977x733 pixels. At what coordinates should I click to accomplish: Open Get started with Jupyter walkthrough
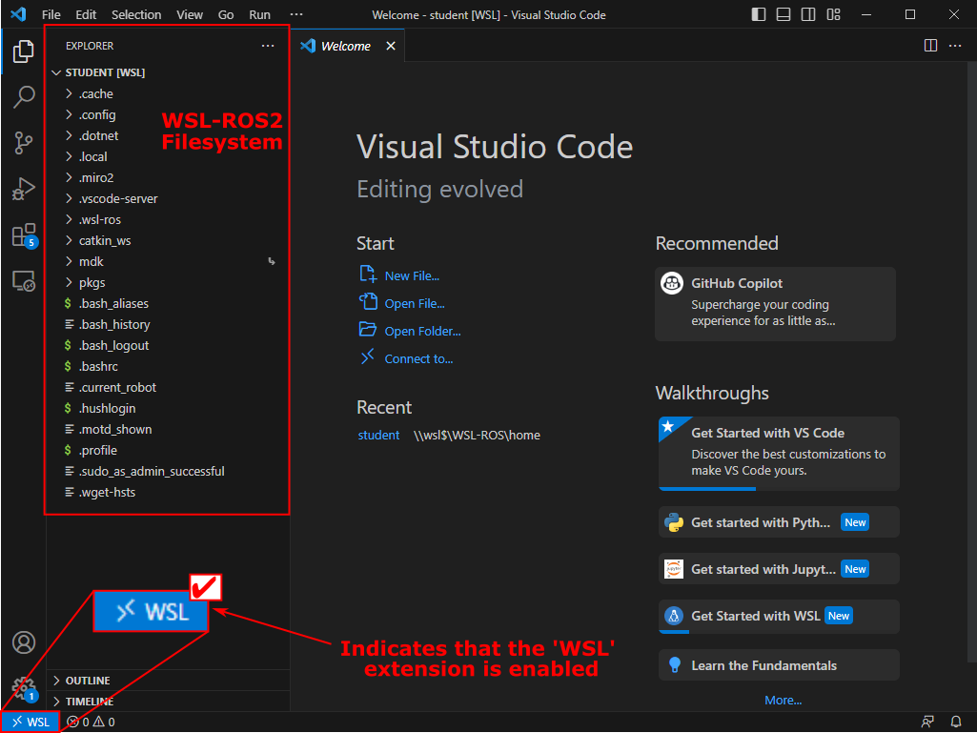779,568
